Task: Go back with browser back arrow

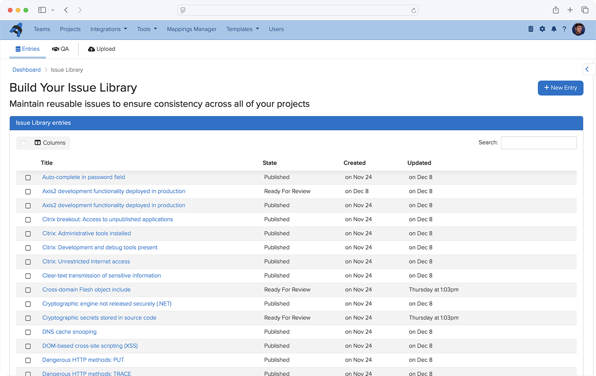Action: click(x=66, y=10)
